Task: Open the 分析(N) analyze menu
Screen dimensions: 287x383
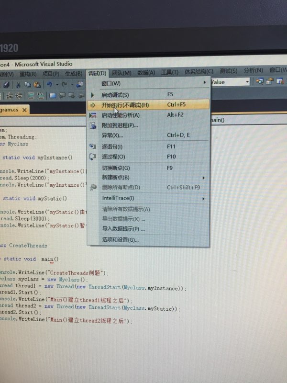Action: [254, 70]
